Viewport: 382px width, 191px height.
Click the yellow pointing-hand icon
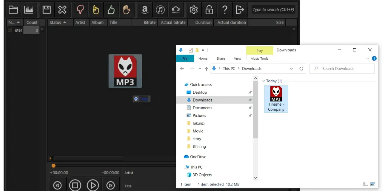coord(95,10)
